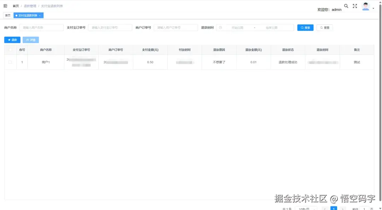Click the admin user avatar
Viewport: 382px width, 210px height.
365,6
